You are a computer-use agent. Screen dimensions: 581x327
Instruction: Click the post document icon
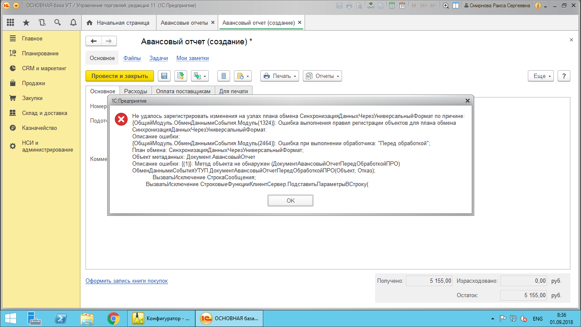click(x=181, y=76)
